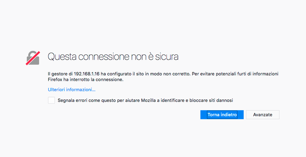Screen dimensions: 306x157
Task: Click the word Questa in the heading
Action: (62, 57)
